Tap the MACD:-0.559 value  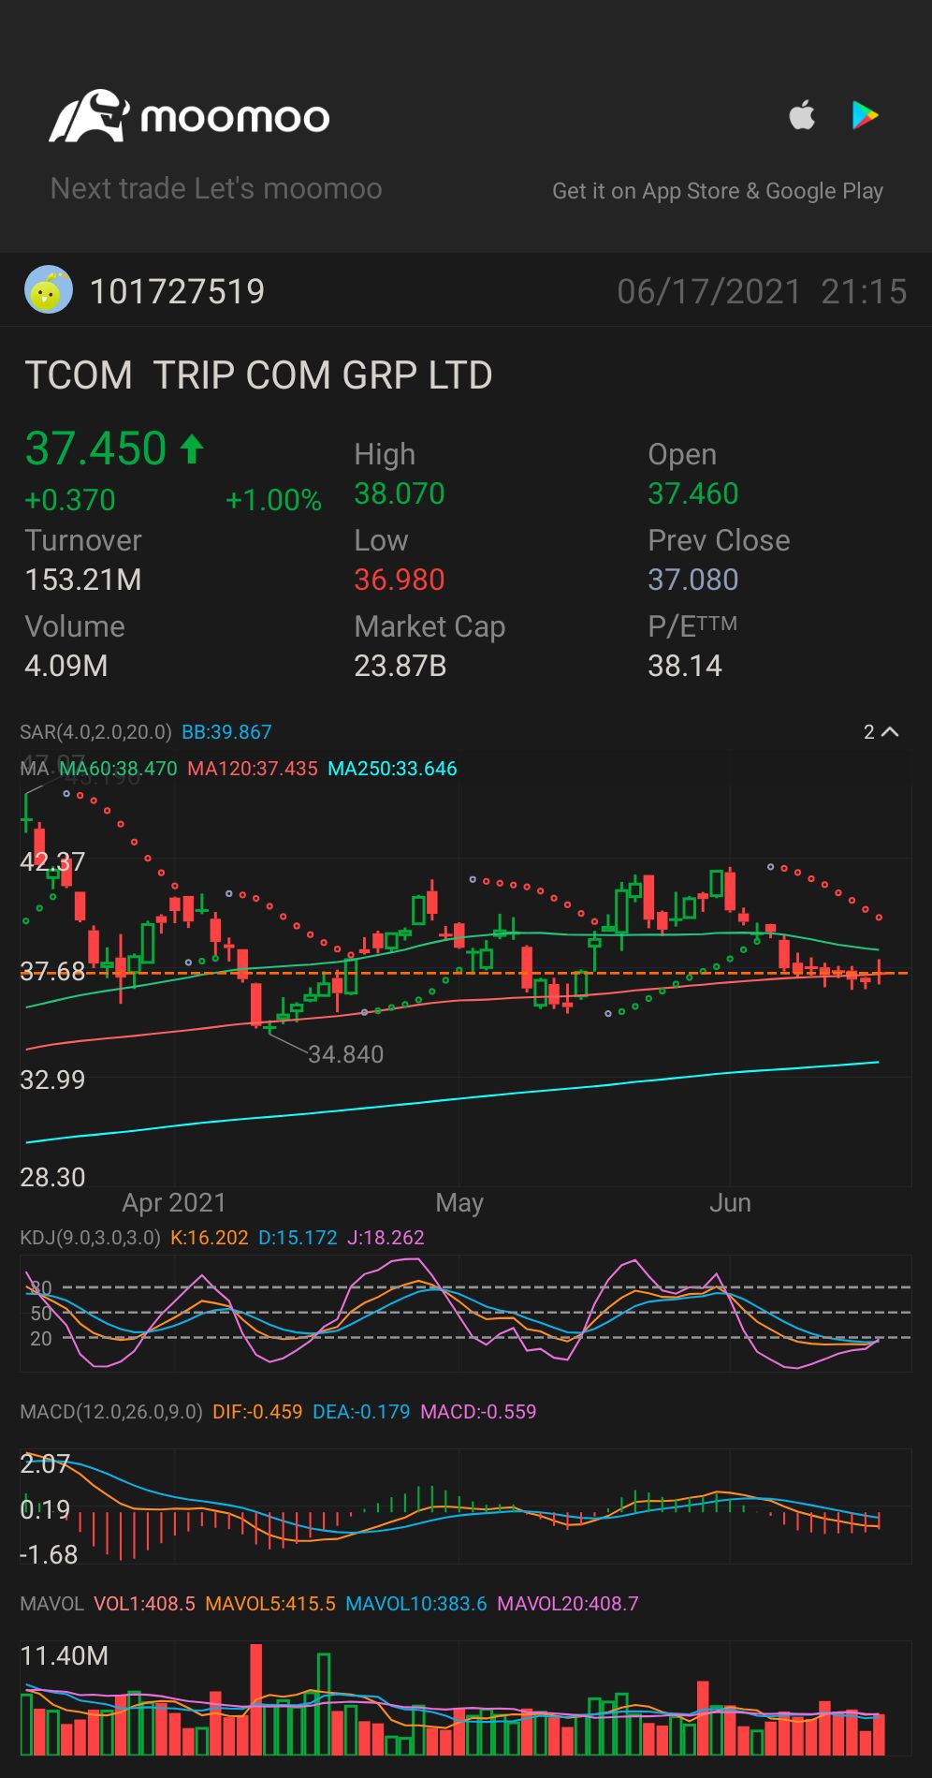click(478, 1412)
